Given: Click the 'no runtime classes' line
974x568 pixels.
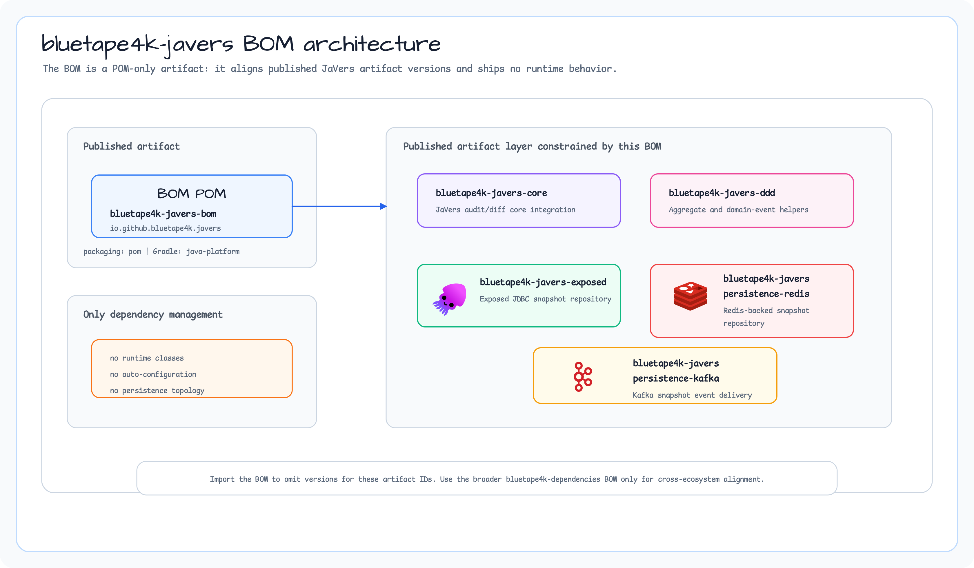Looking at the screenshot, I should (147, 358).
